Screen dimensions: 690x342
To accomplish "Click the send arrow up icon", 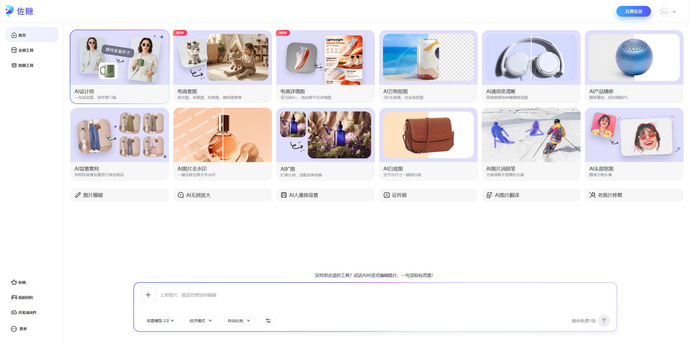I will click(x=604, y=321).
